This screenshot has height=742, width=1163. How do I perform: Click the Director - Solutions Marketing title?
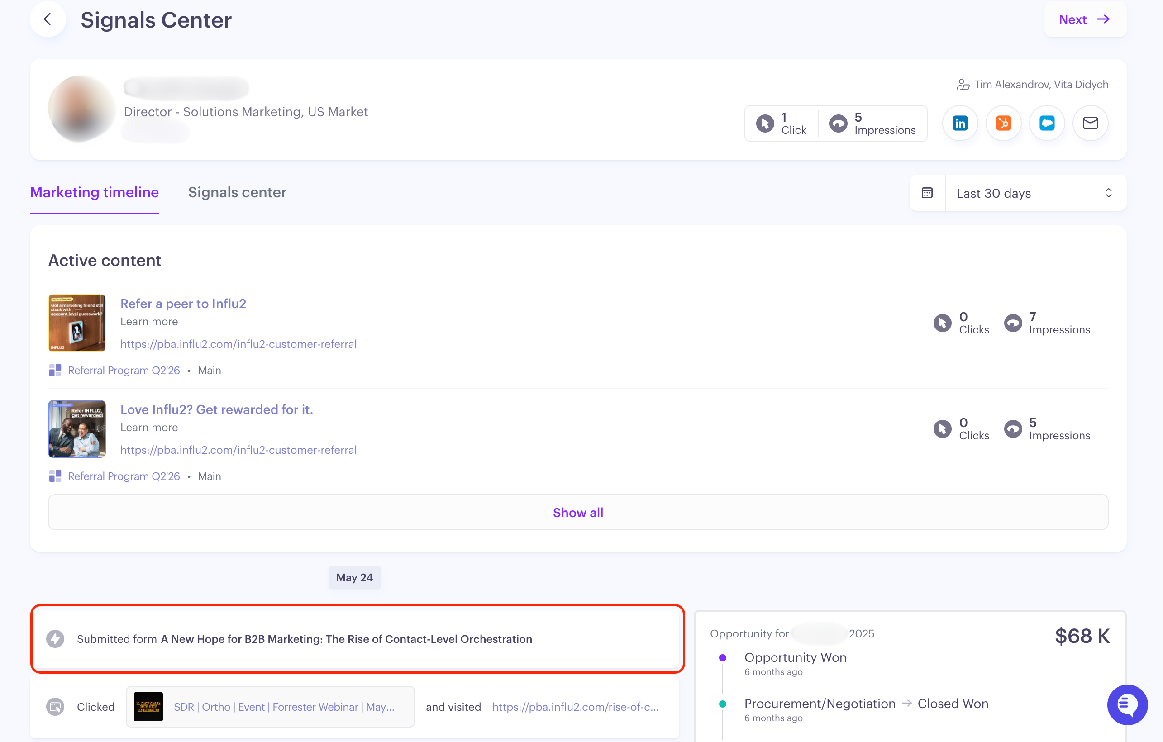point(246,112)
